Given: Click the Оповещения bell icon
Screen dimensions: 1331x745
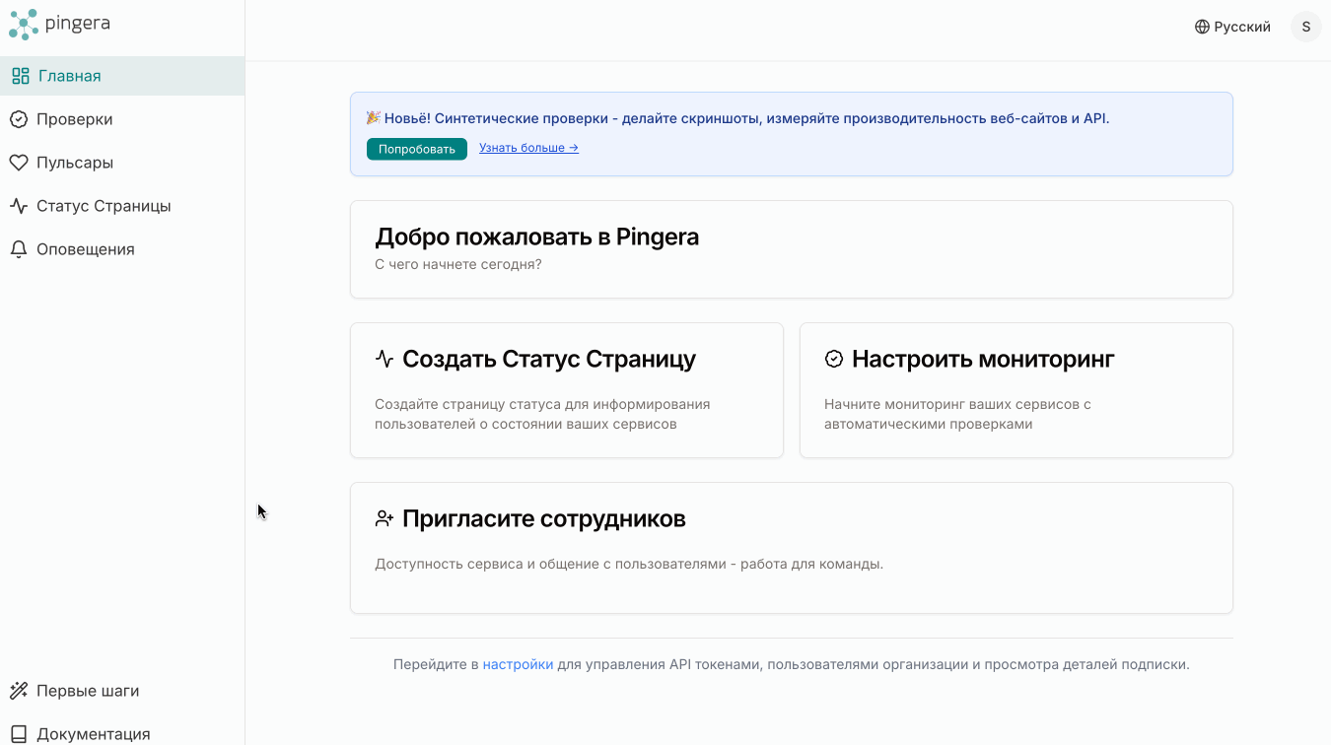Looking at the screenshot, I should (19, 249).
